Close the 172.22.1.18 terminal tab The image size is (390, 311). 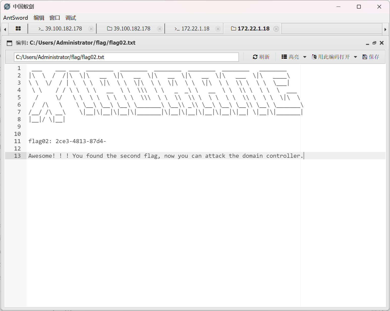pos(218,29)
